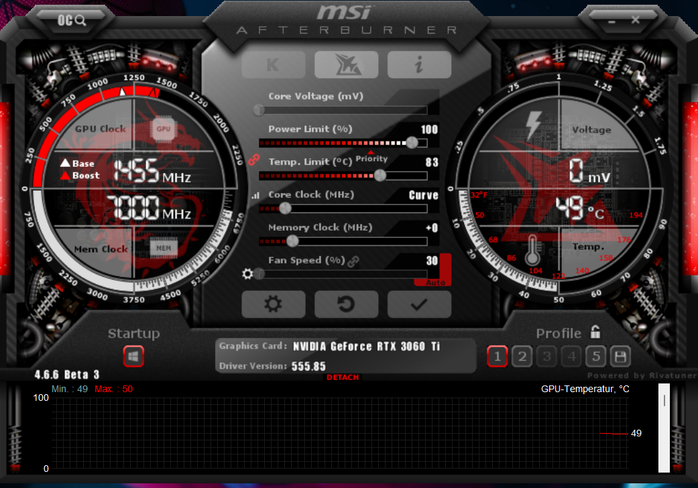The height and width of the screenshot is (488, 698).
Task: Click the Priority marker above Temp. Limit
Action: [x=371, y=158]
